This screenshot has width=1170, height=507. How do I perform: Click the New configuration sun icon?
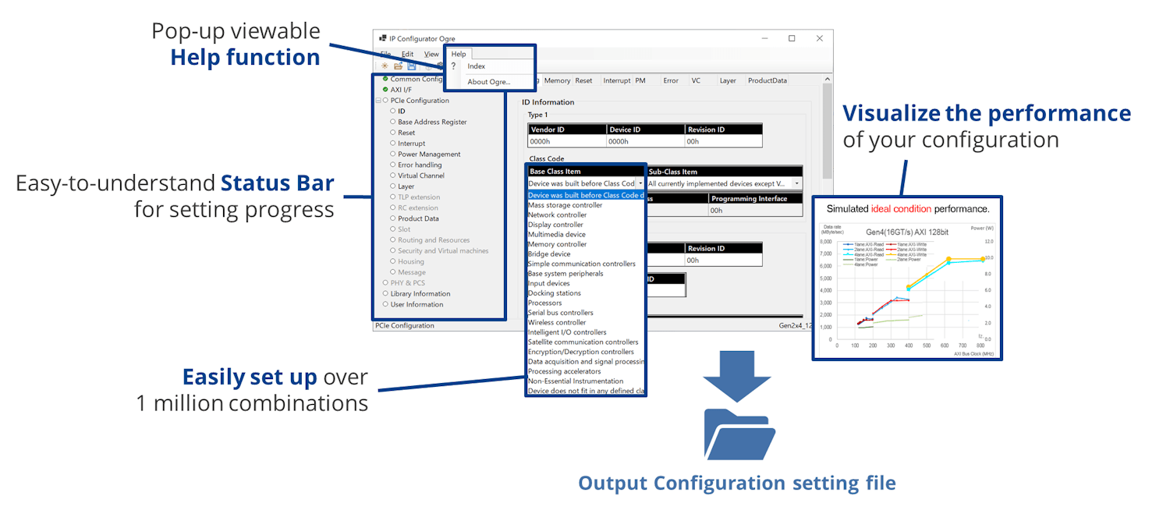tap(385, 66)
